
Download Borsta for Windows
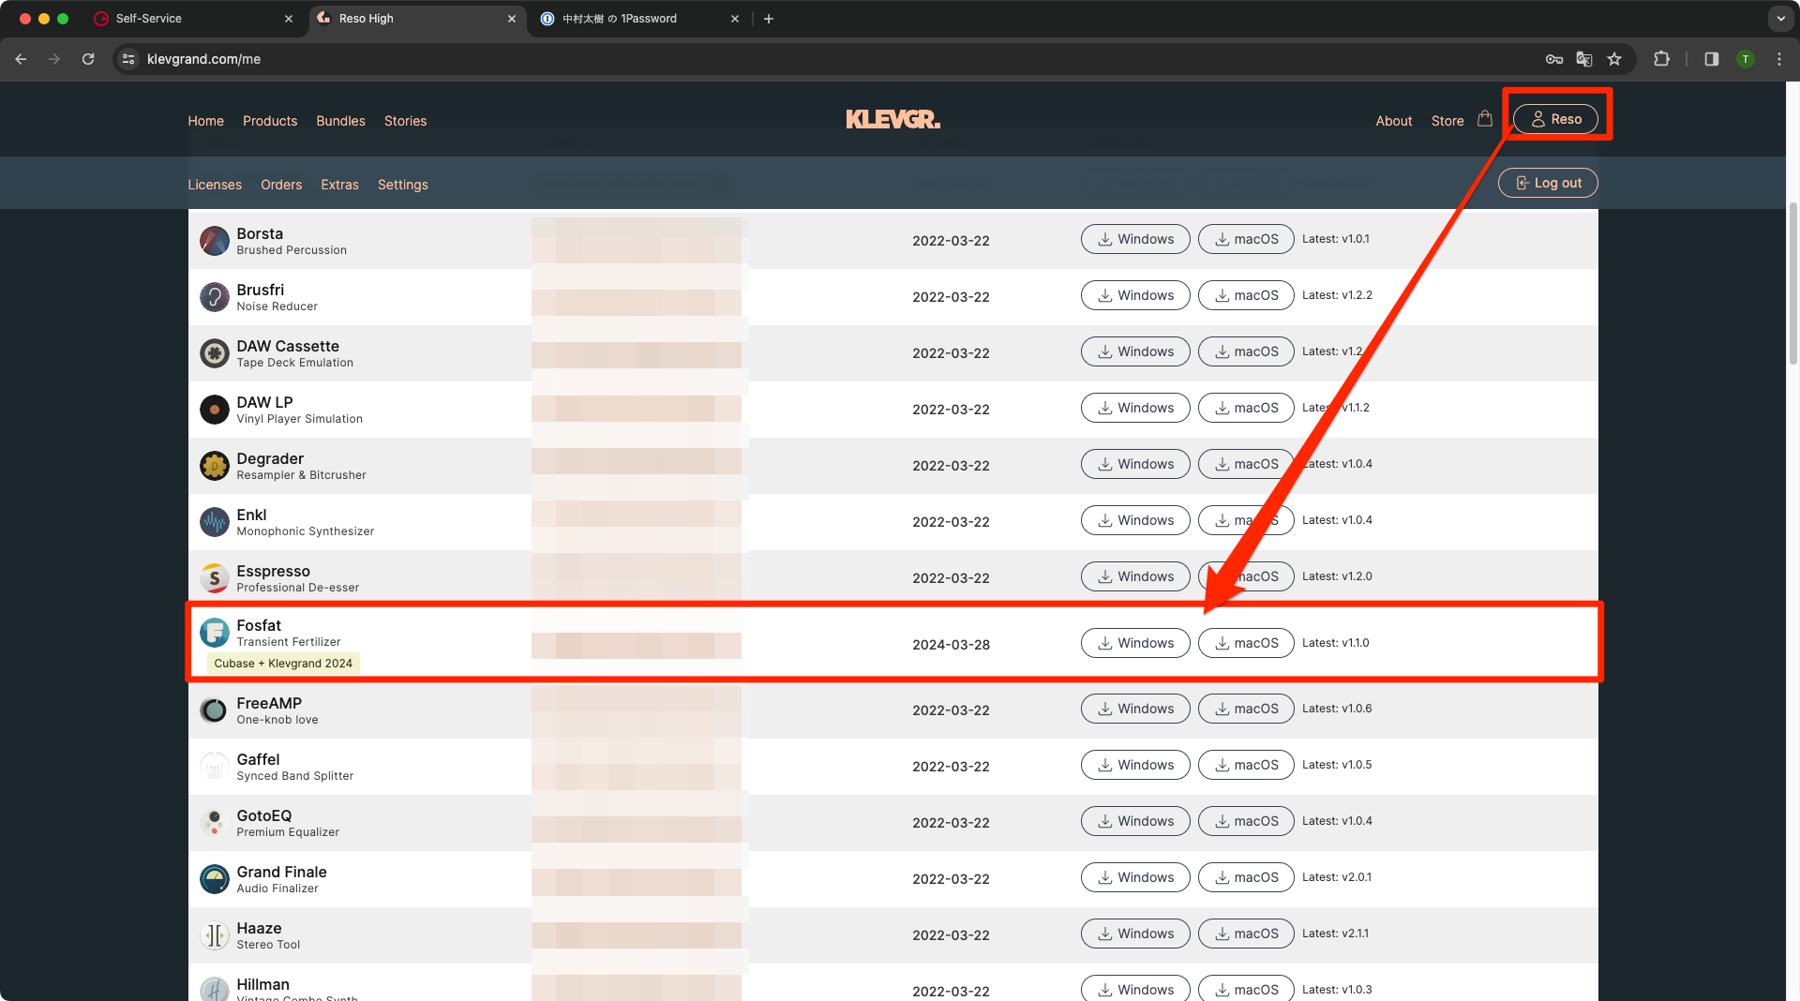pyautogui.click(x=1135, y=239)
